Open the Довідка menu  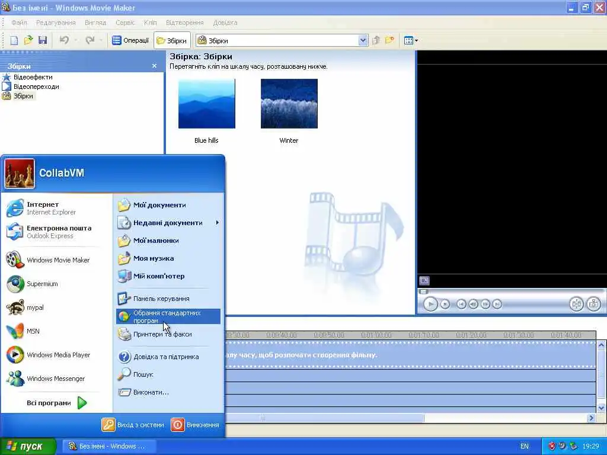225,23
